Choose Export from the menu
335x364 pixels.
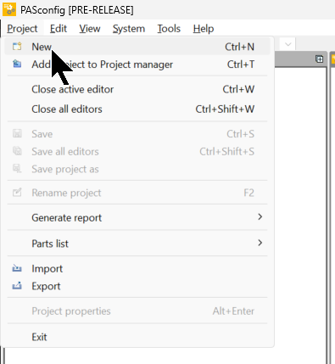click(x=137, y=286)
